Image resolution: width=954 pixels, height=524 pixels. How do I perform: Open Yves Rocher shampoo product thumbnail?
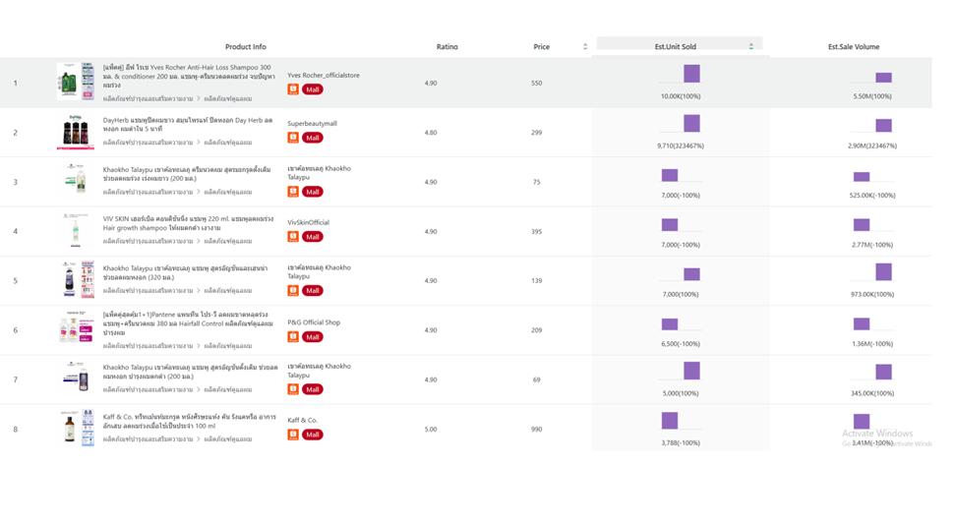pyautogui.click(x=75, y=82)
